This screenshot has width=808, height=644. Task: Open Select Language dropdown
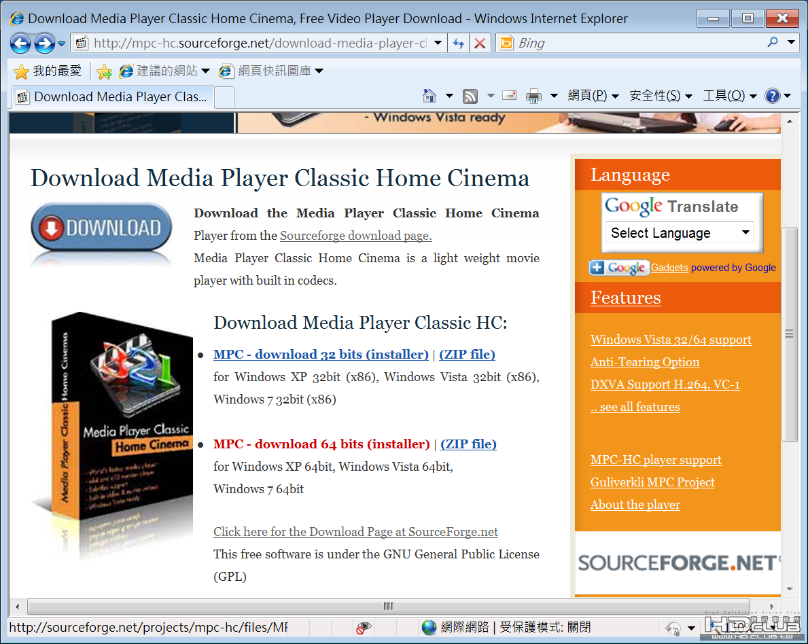click(680, 233)
